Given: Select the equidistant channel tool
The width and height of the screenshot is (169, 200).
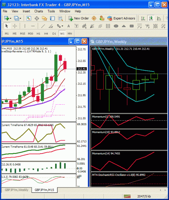Looking at the screenshot, I should (100, 26).
